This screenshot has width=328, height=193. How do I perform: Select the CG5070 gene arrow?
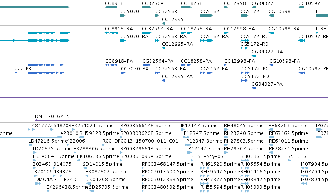[x=123, y=15]
